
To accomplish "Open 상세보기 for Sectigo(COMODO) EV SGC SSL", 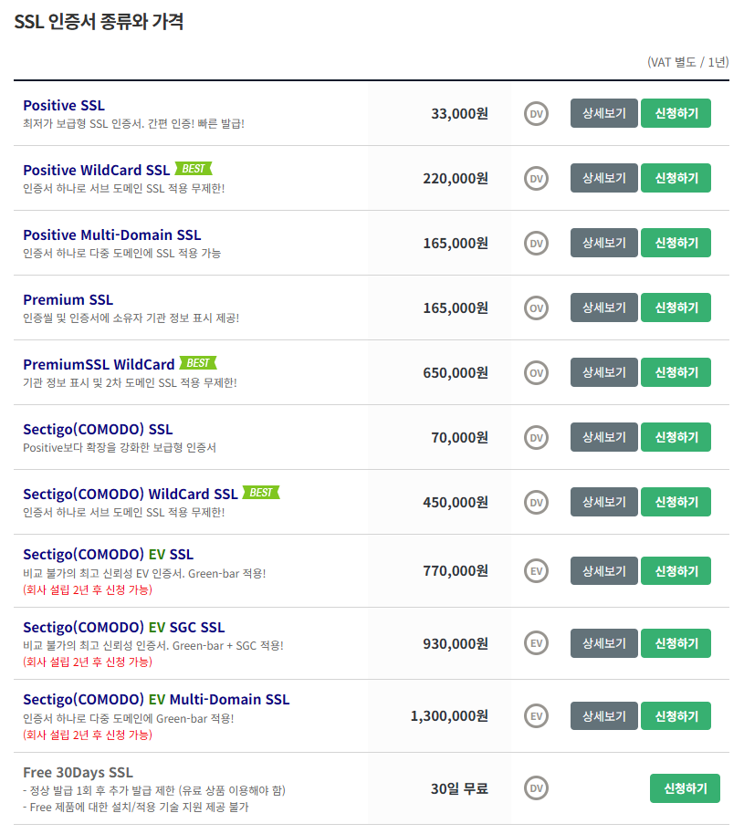I will click(x=604, y=643).
